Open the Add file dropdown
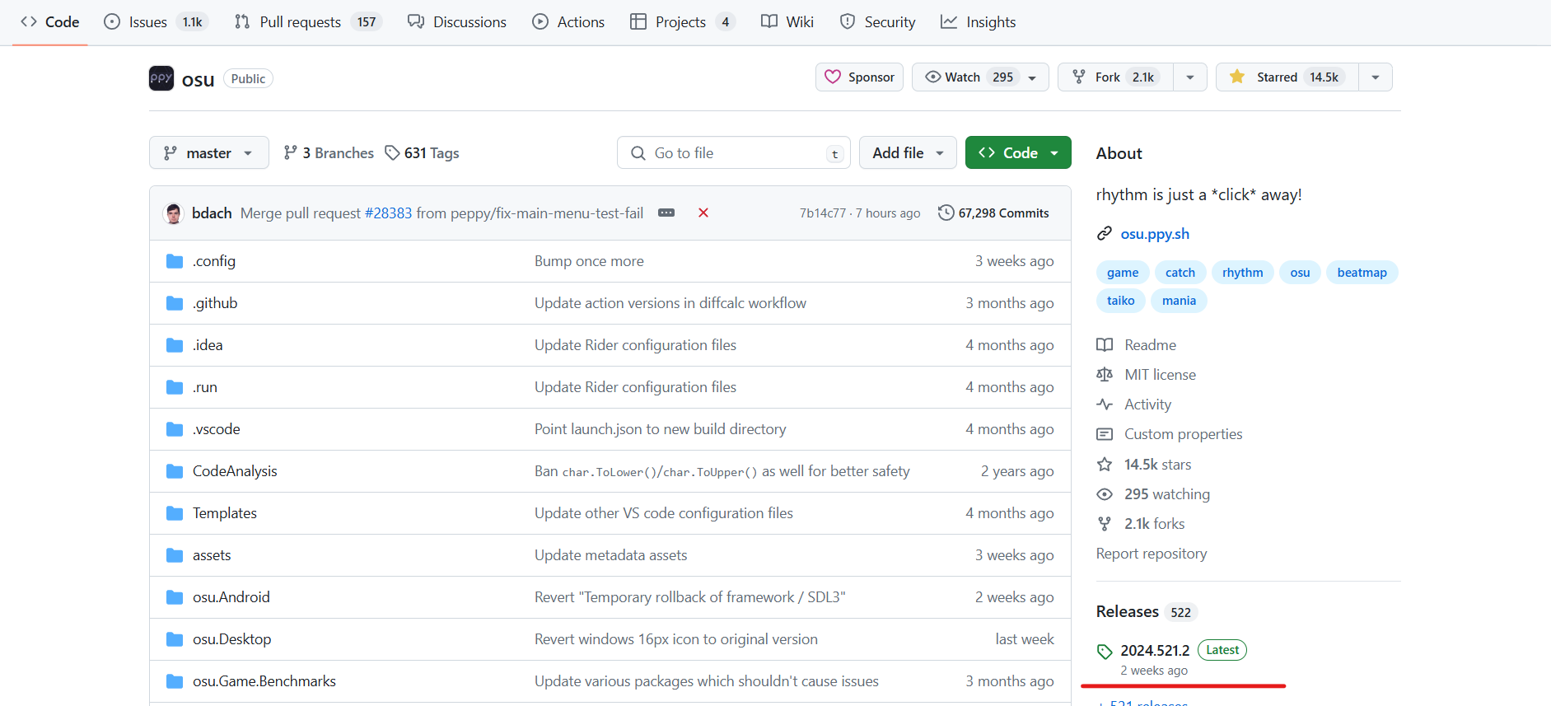 pyautogui.click(x=908, y=153)
